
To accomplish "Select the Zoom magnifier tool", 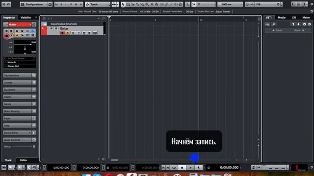I will 147,4.
